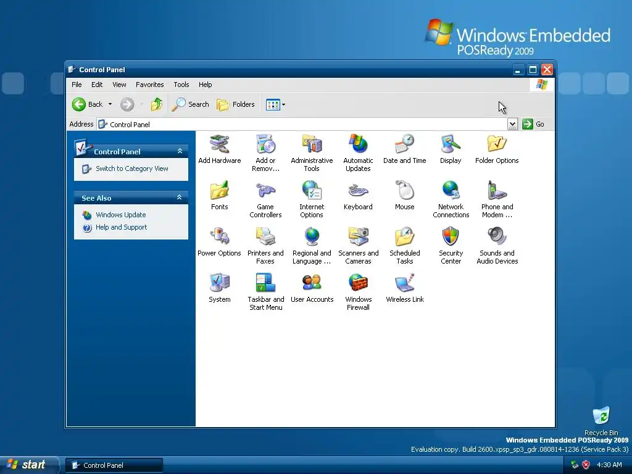Click the Go button
The height and width of the screenshot is (474, 632).
click(x=533, y=124)
